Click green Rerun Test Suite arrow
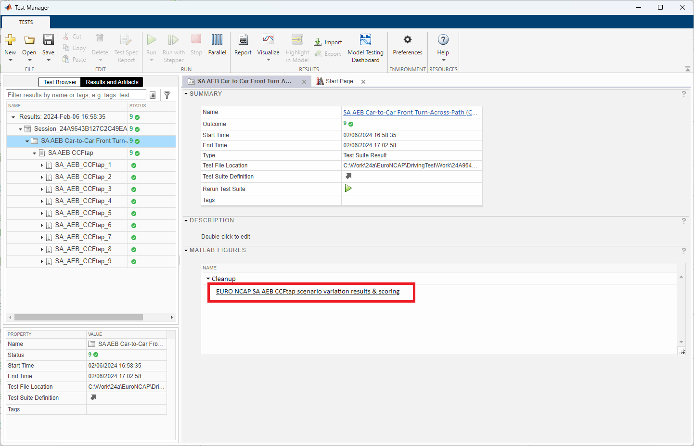 pyautogui.click(x=348, y=189)
